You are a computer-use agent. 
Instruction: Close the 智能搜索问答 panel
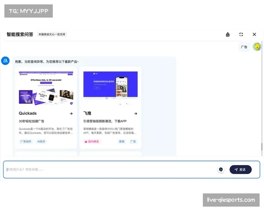(x=254, y=34)
